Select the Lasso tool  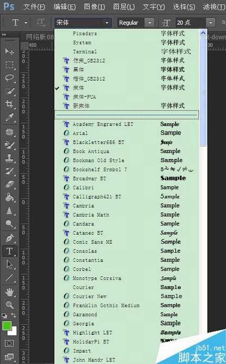pos(9,78)
